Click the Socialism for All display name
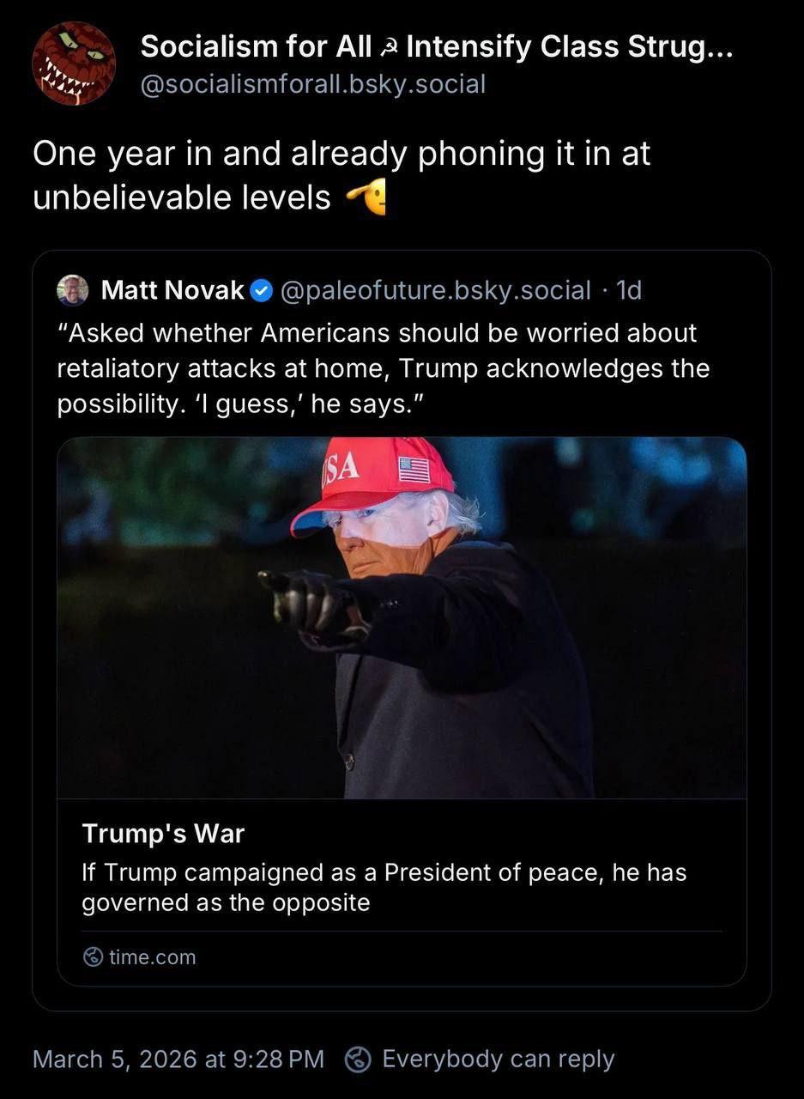The width and height of the screenshot is (804, 1099). tap(256, 47)
